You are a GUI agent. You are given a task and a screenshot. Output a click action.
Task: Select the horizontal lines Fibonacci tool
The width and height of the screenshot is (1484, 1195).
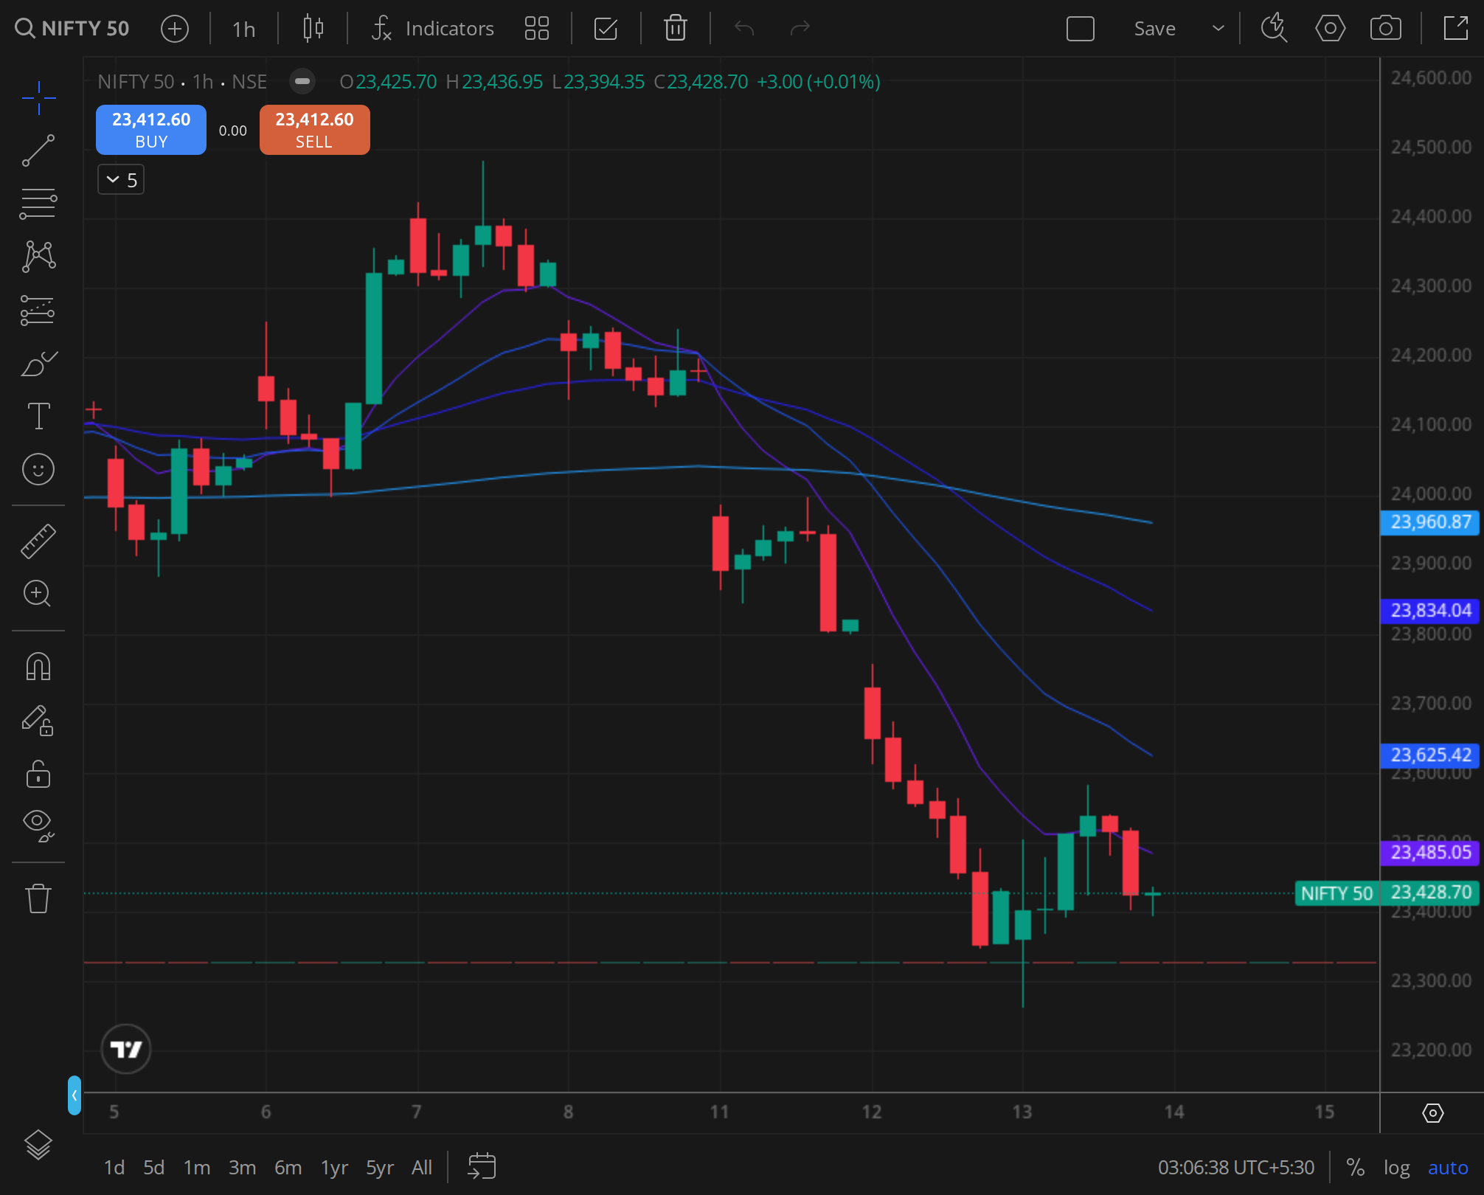point(38,204)
